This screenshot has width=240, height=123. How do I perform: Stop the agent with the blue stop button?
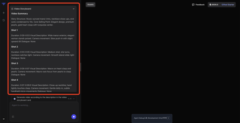(74, 117)
